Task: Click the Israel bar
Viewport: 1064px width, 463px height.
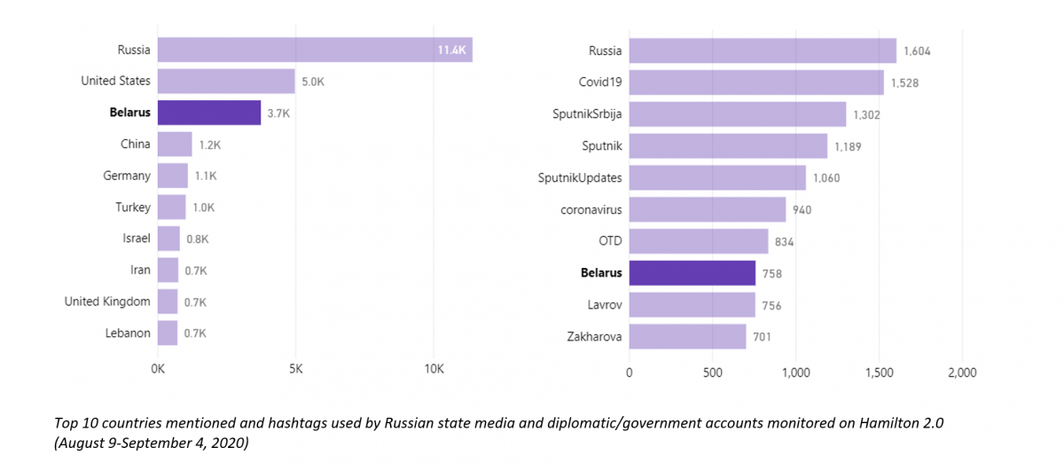Action: pos(168,239)
